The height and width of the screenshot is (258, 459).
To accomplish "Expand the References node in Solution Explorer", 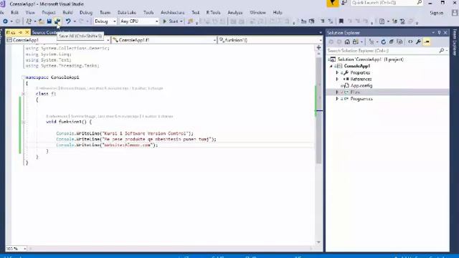I will [337, 79].
